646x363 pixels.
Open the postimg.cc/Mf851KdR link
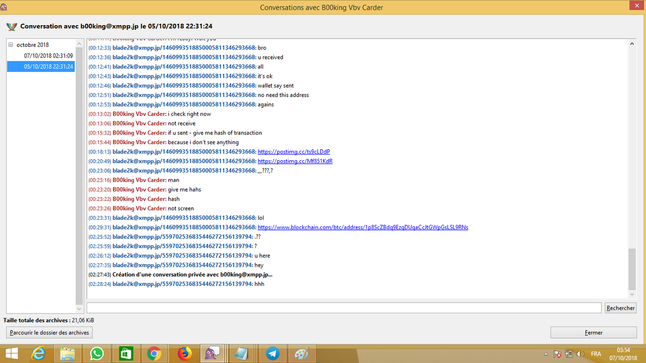(295, 161)
